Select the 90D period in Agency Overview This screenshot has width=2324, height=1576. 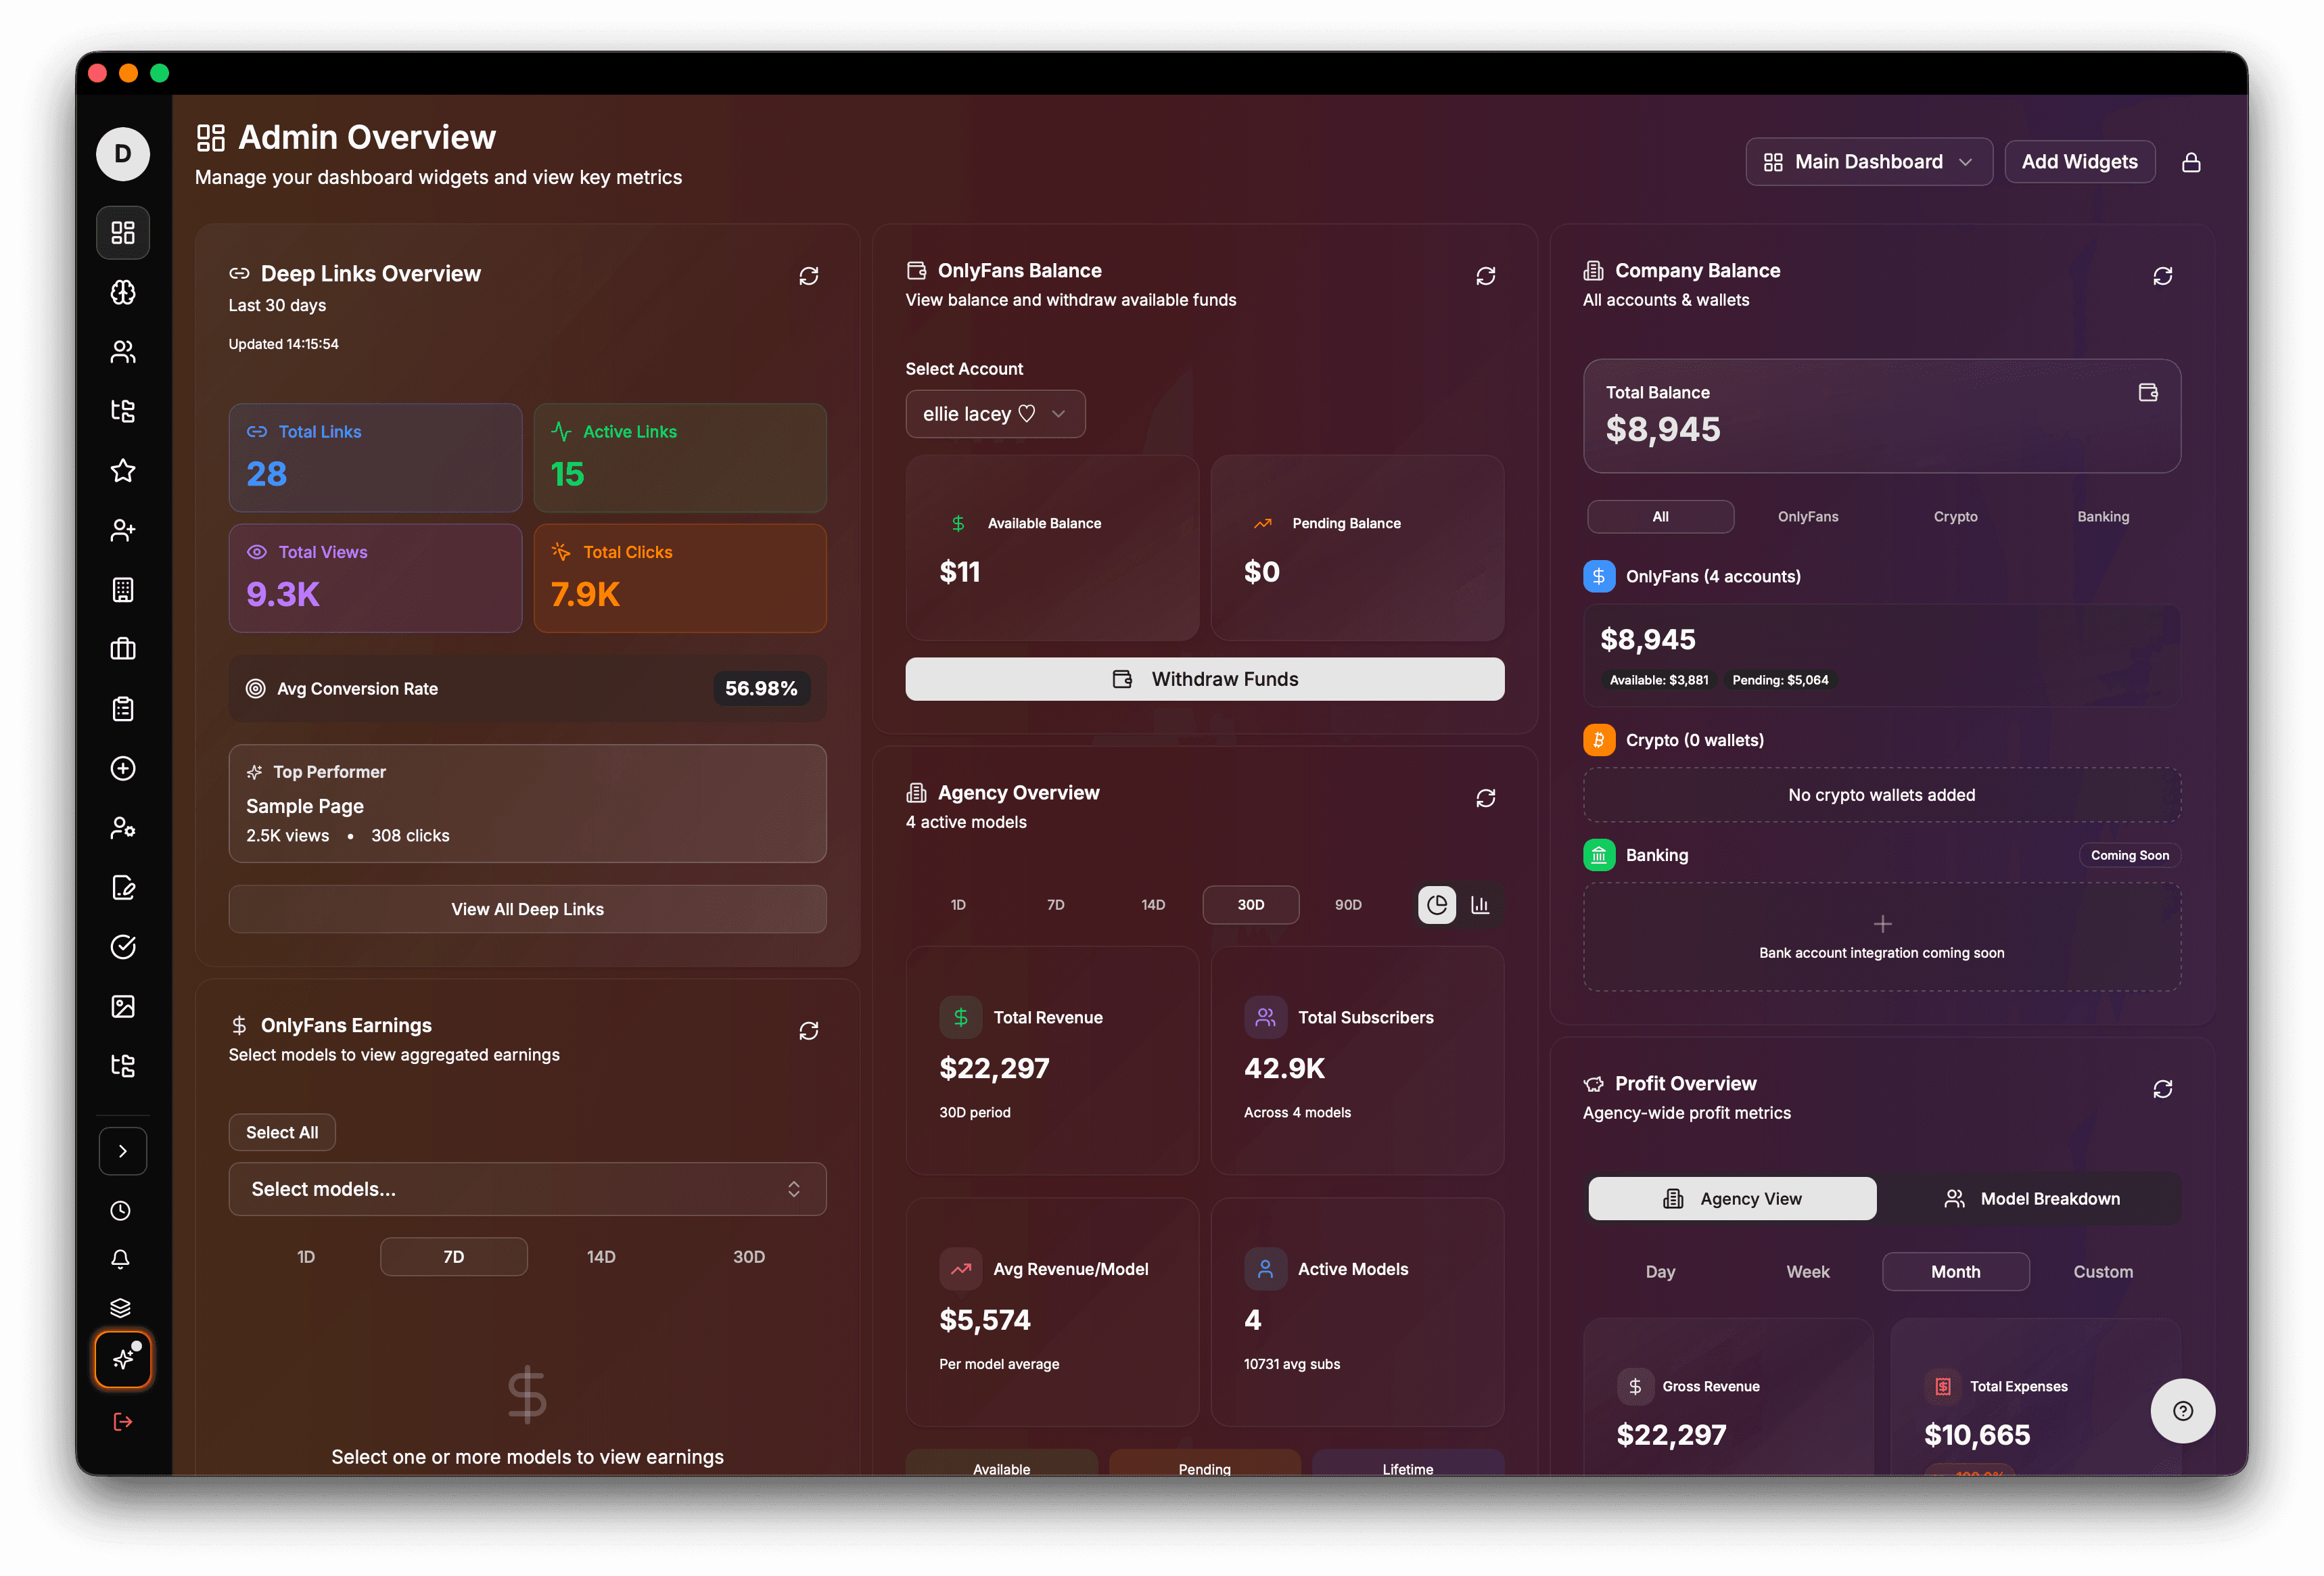point(1347,905)
